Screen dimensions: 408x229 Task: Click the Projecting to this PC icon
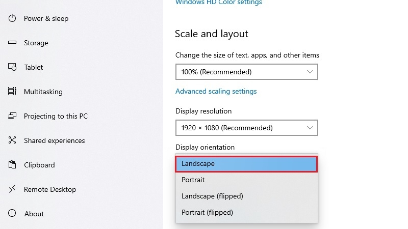click(12, 116)
